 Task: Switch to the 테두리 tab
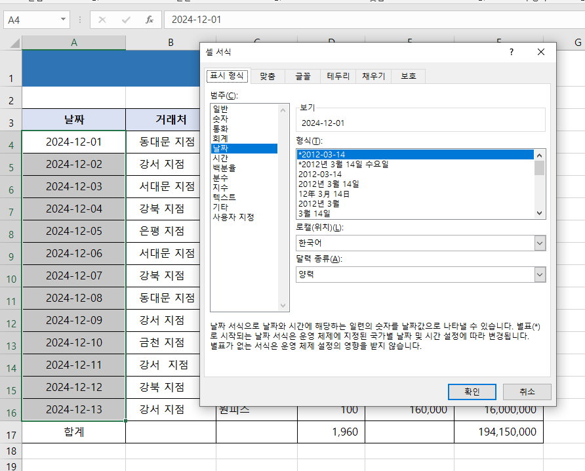click(338, 76)
